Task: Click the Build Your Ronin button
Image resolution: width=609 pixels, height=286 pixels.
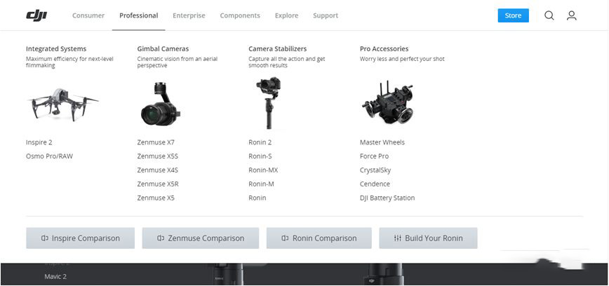Action: [x=428, y=238]
